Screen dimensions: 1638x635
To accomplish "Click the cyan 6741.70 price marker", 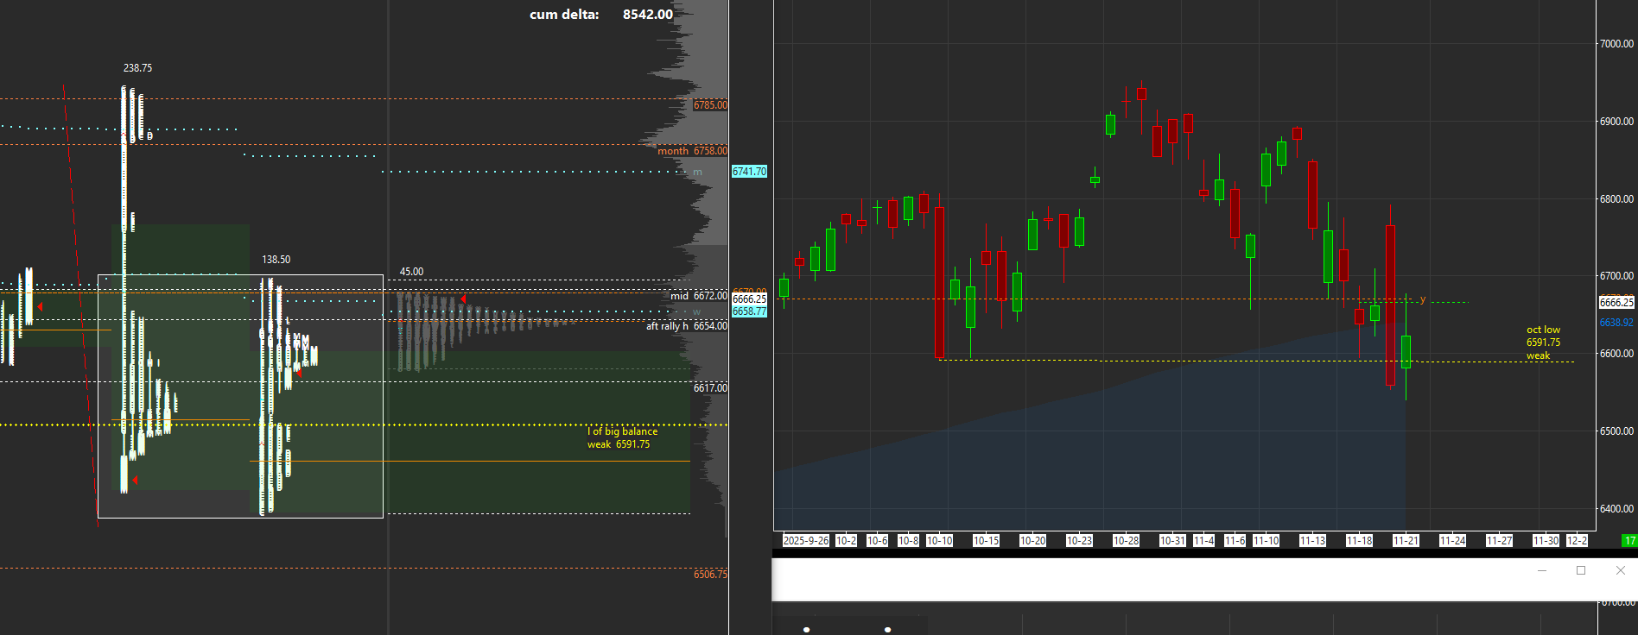I will point(749,172).
